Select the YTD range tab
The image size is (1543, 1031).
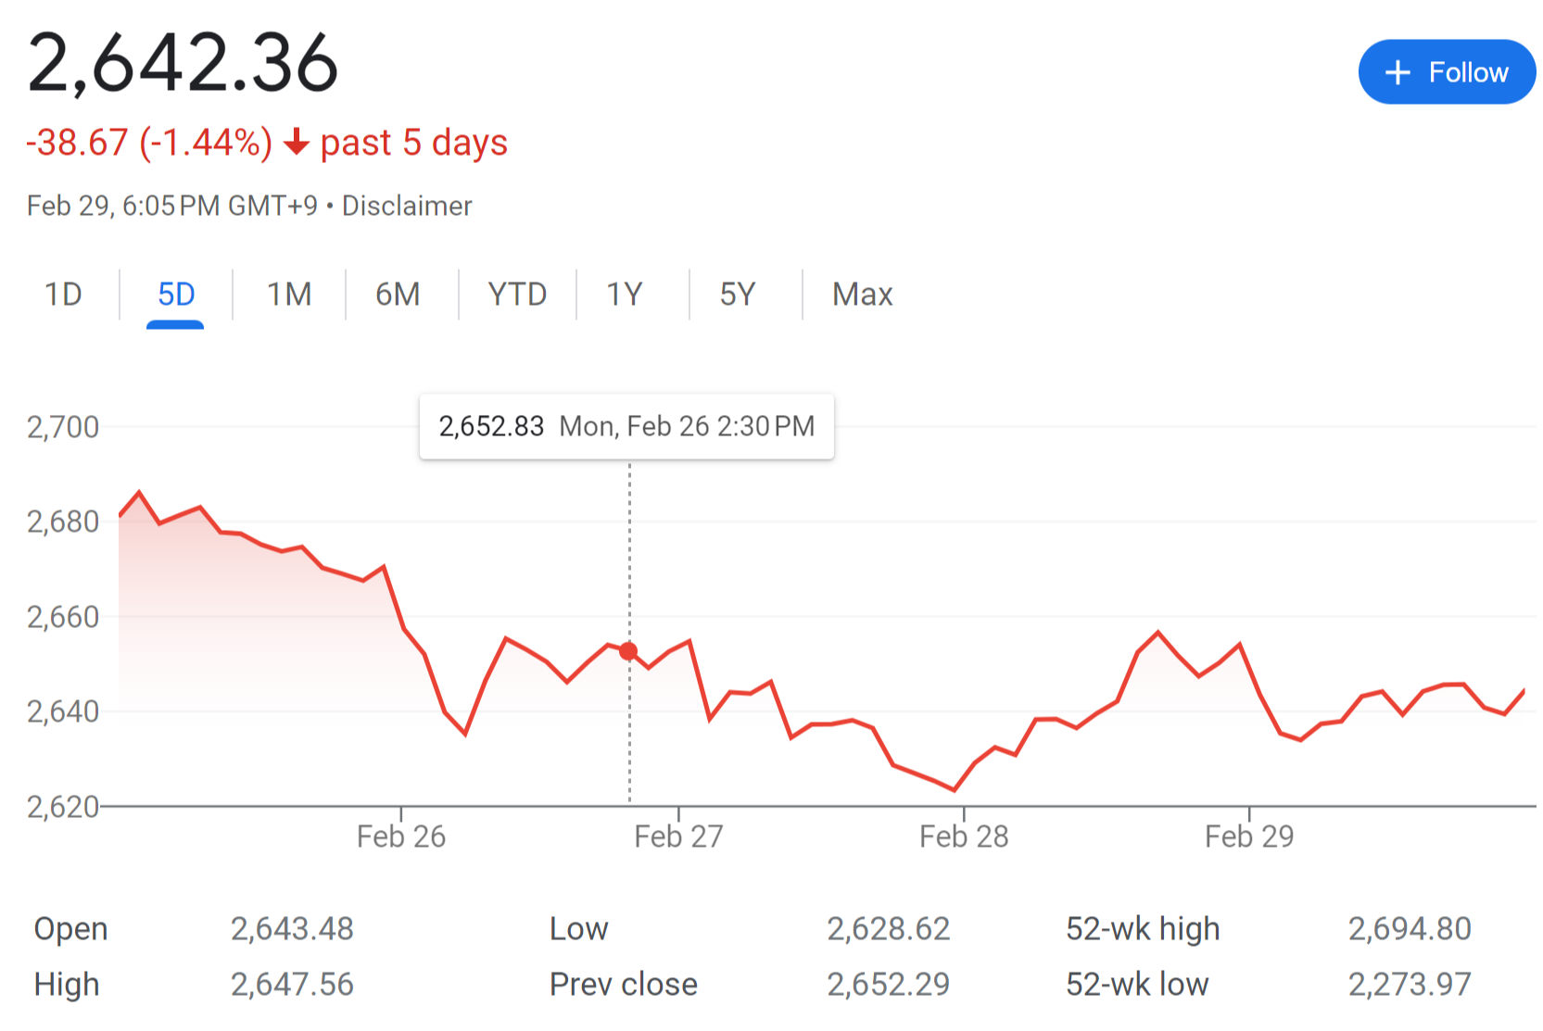517,295
